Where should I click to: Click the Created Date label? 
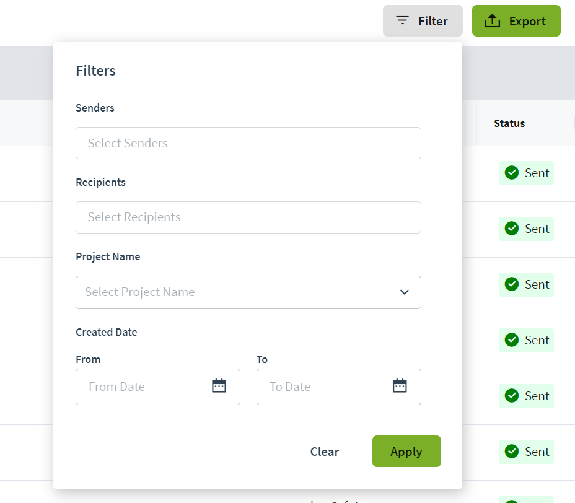pos(107,332)
